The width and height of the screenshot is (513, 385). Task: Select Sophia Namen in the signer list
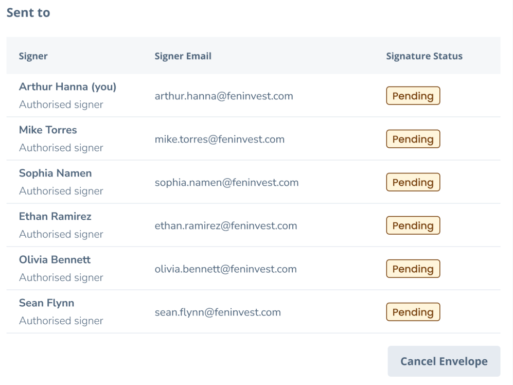(x=55, y=173)
